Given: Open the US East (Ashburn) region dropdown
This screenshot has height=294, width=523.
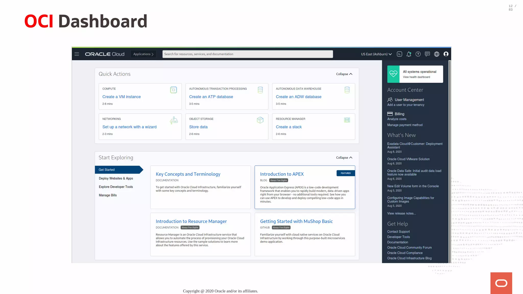Looking at the screenshot, I should pos(376,54).
